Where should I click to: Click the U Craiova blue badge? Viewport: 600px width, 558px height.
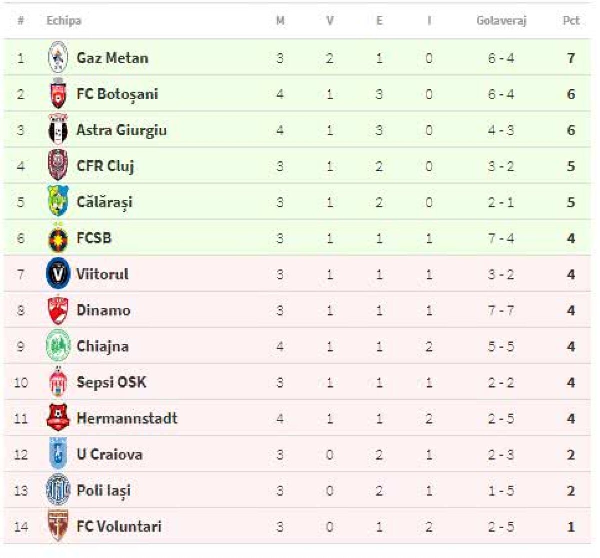coord(58,454)
